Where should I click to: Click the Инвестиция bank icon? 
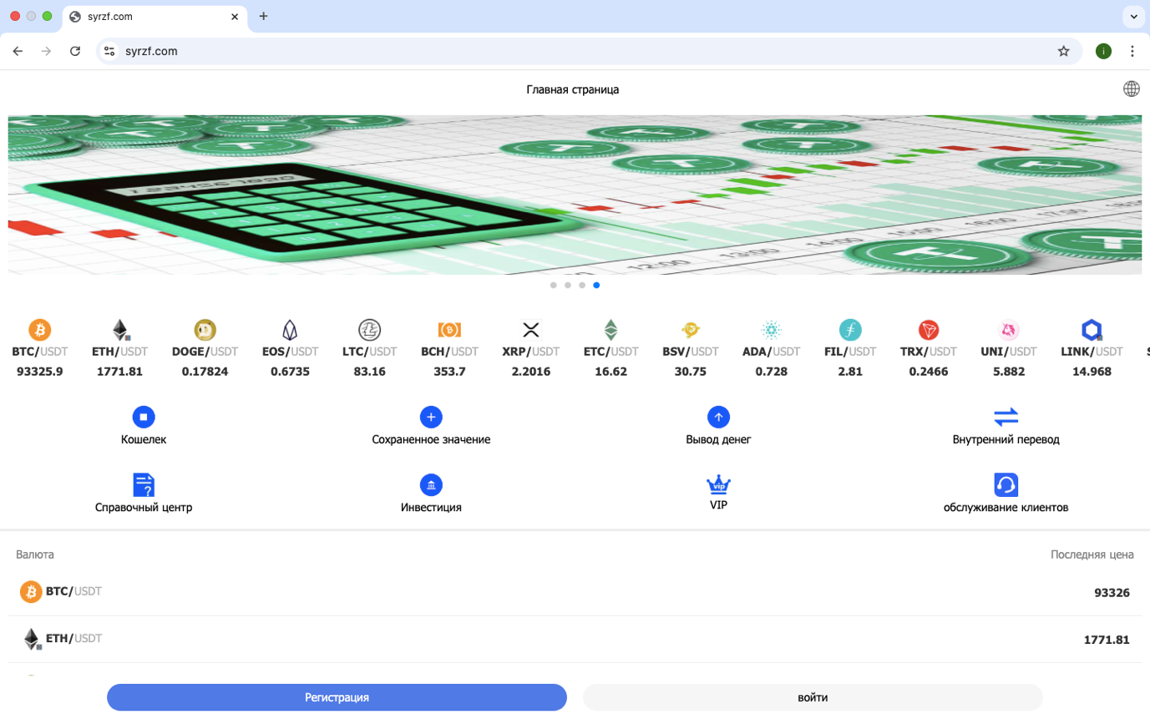pyautogui.click(x=431, y=484)
